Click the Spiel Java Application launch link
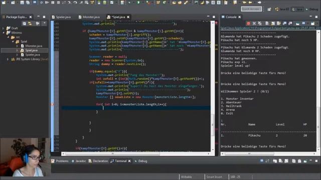This screenshot has width=321, height=180. tap(270, 28)
